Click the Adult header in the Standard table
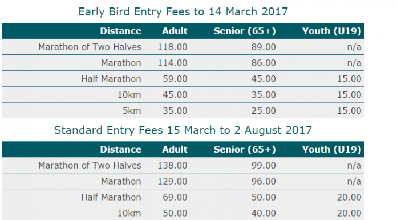 (x=175, y=150)
